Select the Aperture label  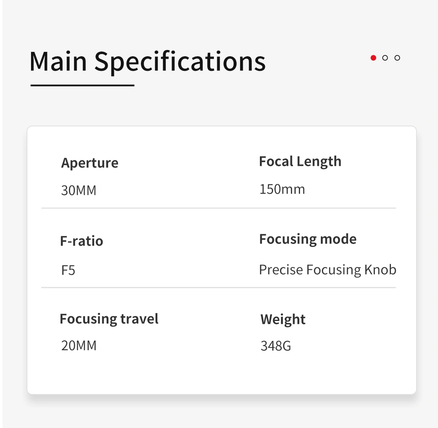[x=90, y=163]
